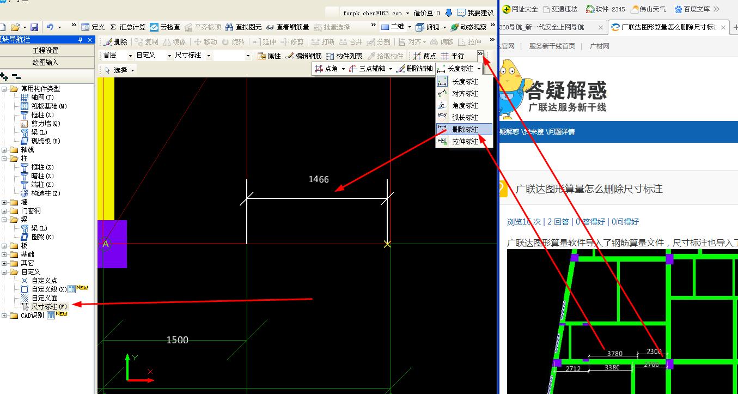
Task: Click 删除辅轴 delete auxiliary axis
Action: pyautogui.click(x=414, y=69)
